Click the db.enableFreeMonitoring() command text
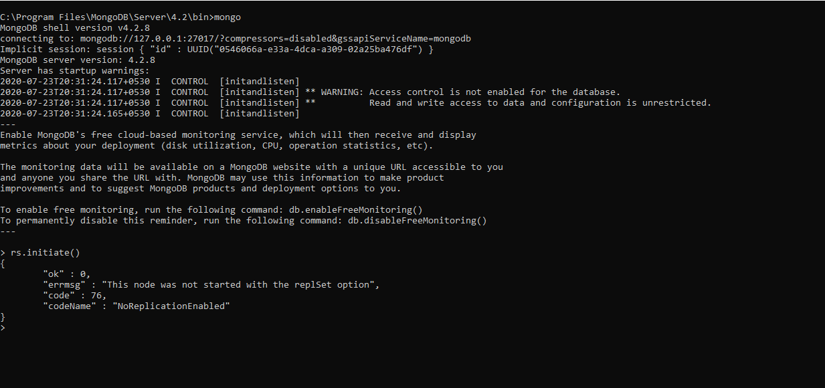 tap(355, 209)
